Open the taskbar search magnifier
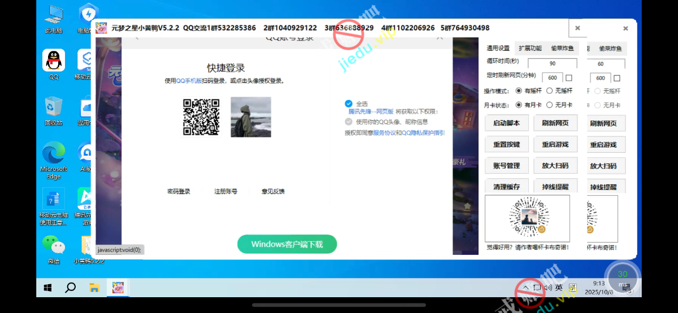Viewport: 678px width, 313px height. [x=71, y=288]
